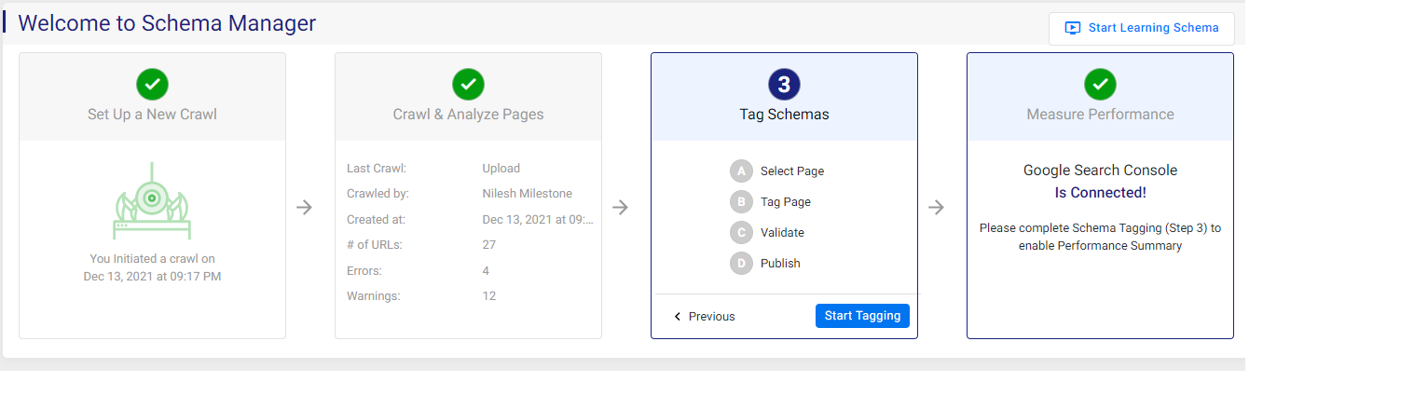Screen dimensions: 1414x396
Task: Click the Created at: label
Action: pos(376,220)
